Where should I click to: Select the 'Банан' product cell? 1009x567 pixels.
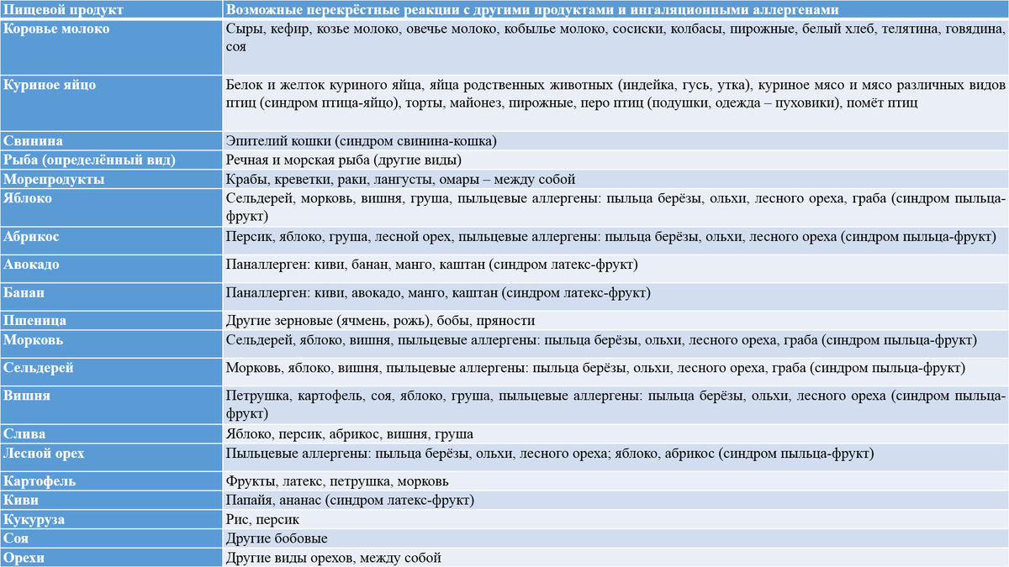112,297
